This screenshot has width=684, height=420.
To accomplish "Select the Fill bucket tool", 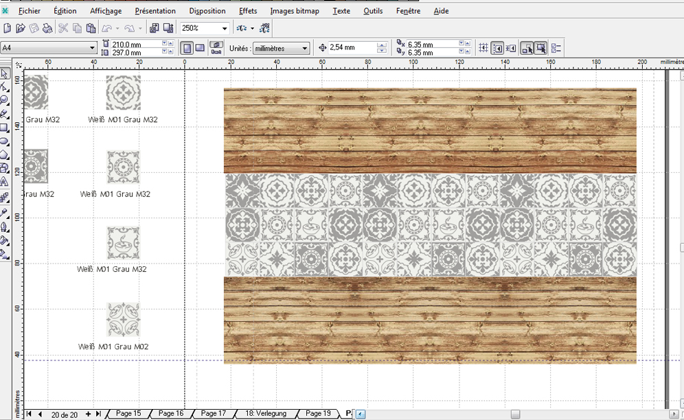I will click(4, 240).
